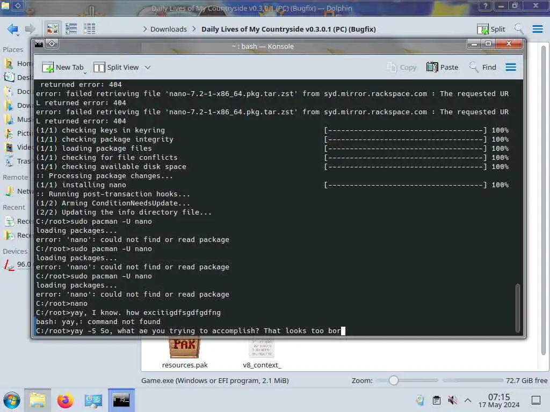The image size is (550, 412).
Task: Open a New Tab in Konsole
Action: 63,67
